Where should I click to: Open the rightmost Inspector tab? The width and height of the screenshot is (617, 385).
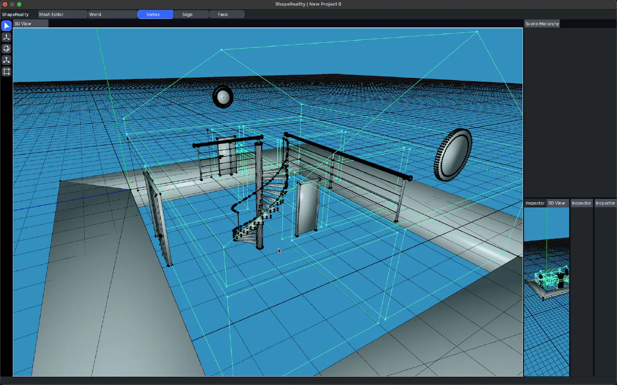[605, 203]
